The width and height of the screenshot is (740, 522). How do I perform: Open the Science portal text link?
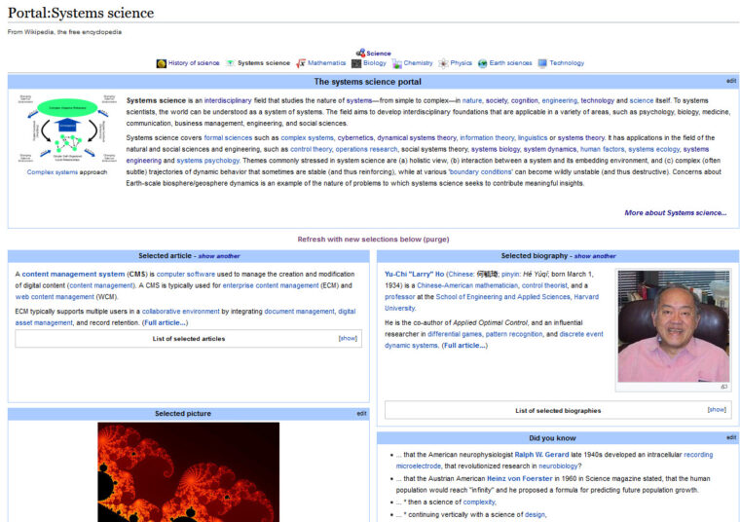(x=379, y=54)
